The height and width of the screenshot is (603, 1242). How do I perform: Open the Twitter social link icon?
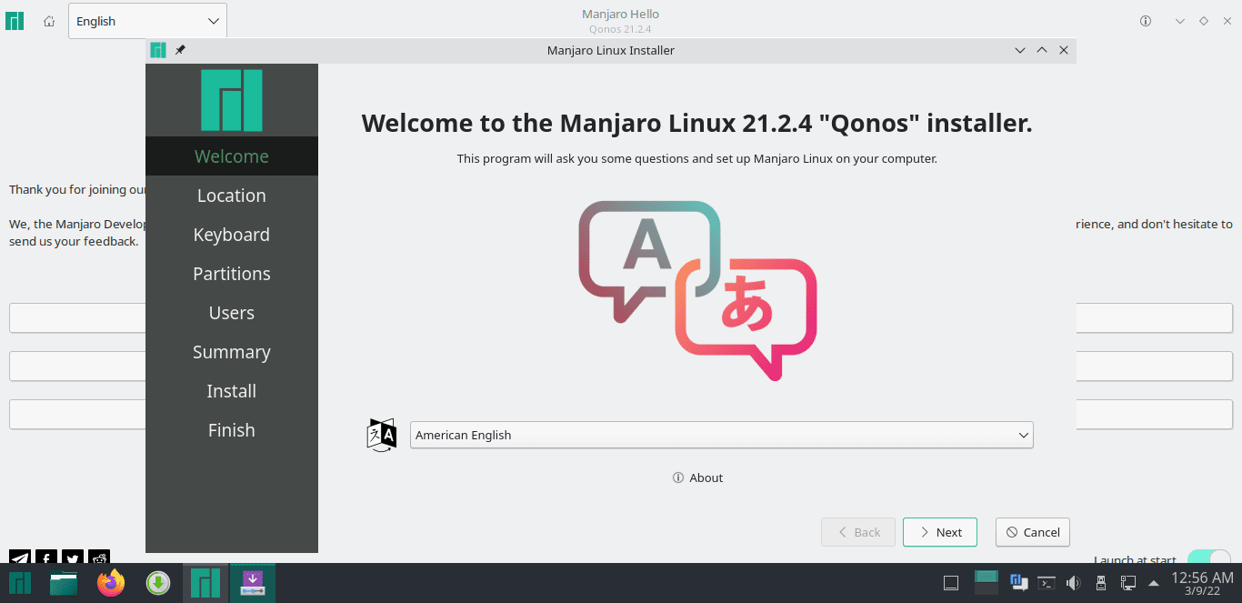[73, 558]
